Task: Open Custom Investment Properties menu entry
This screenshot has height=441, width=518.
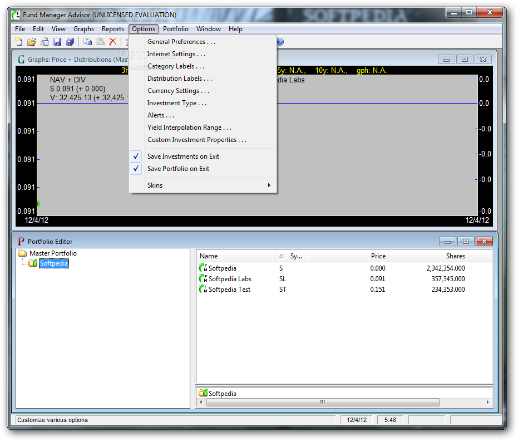Action: click(202, 140)
